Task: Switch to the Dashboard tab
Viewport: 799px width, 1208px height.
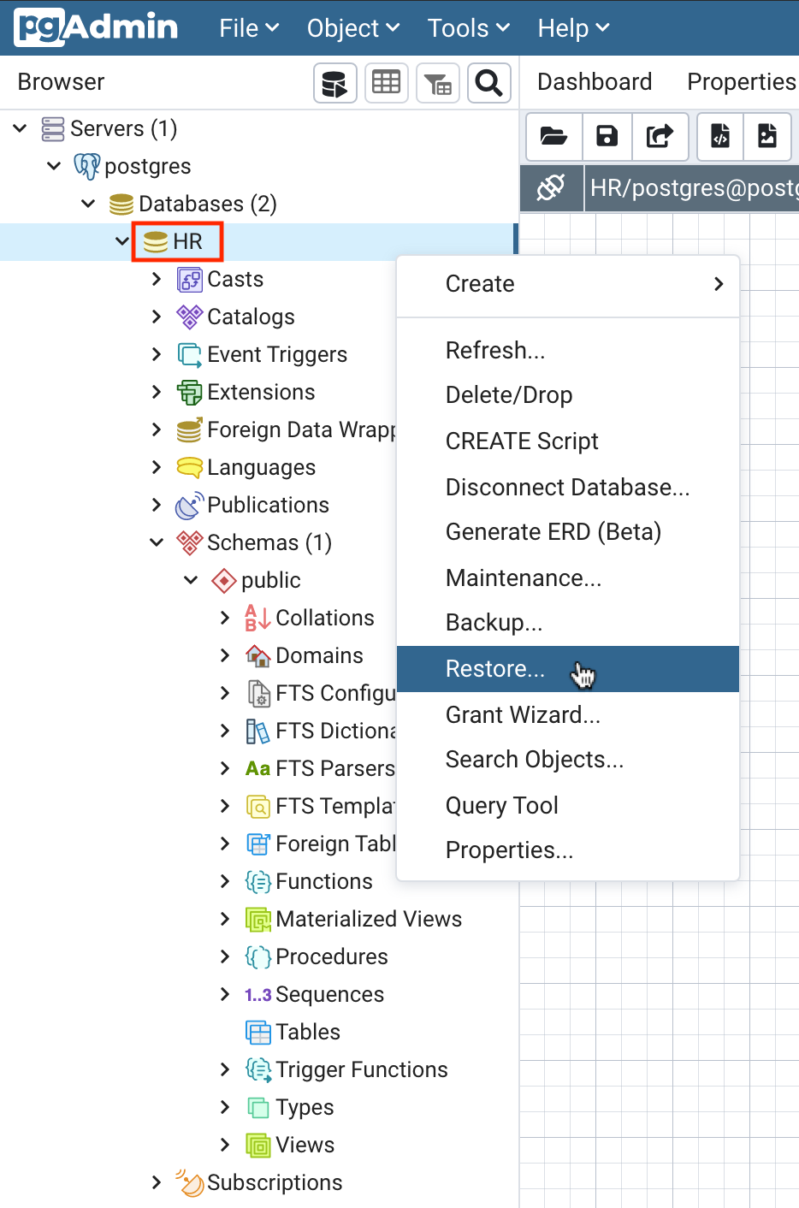Action: (595, 82)
